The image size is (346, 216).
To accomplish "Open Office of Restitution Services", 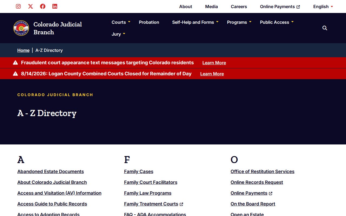I will [262, 171].
